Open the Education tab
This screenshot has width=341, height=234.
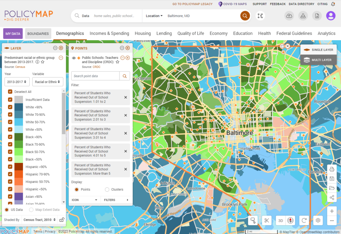click(243, 34)
